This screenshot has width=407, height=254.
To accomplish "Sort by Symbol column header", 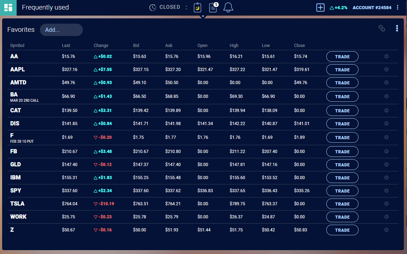I will pyautogui.click(x=17, y=45).
